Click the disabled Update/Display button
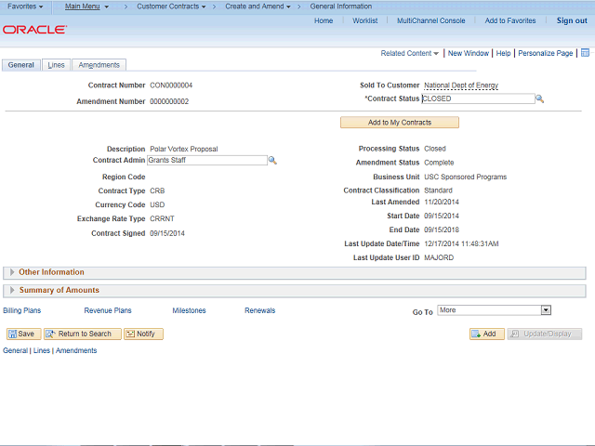595x446 pixels. tap(545, 334)
